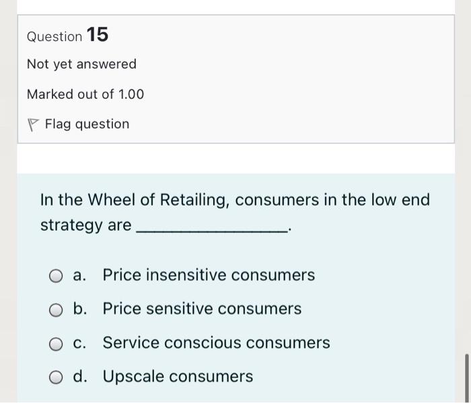
Task: Click the Not yet answered status text
Action: pos(81,65)
